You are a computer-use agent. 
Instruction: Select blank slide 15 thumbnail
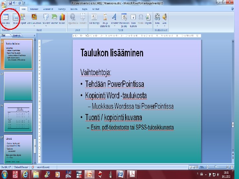(x=18, y=86)
